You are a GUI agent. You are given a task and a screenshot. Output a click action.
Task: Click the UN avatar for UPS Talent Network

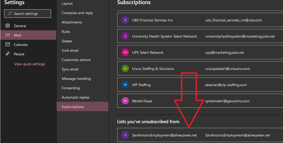(125, 52)
